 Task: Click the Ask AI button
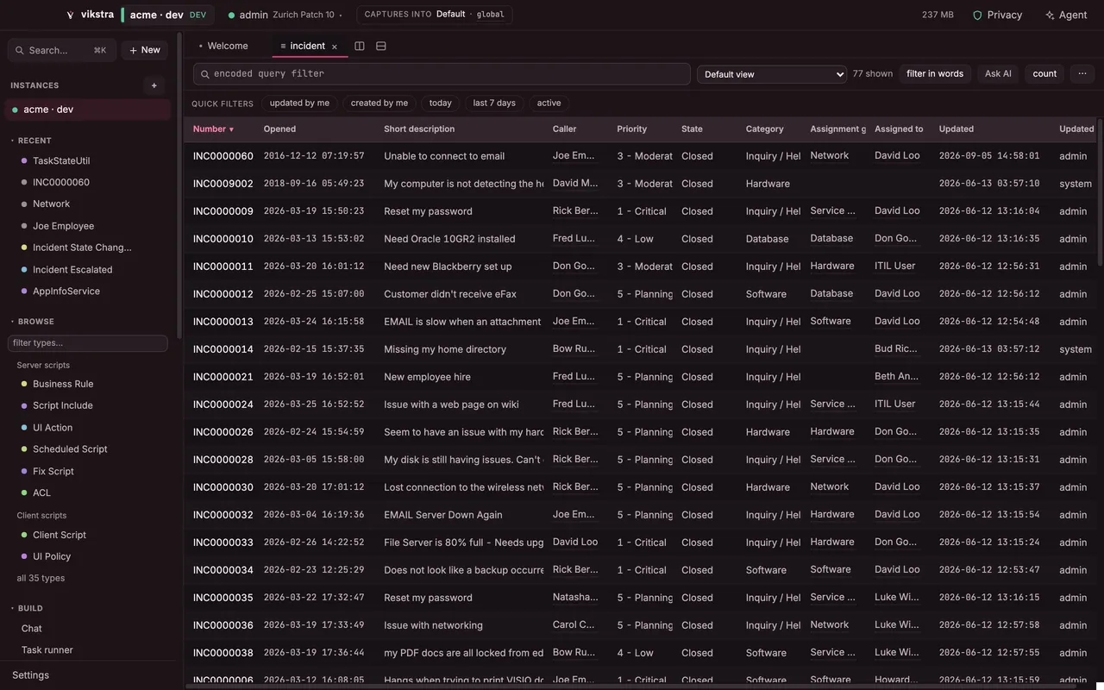click(x=998, y=74)
